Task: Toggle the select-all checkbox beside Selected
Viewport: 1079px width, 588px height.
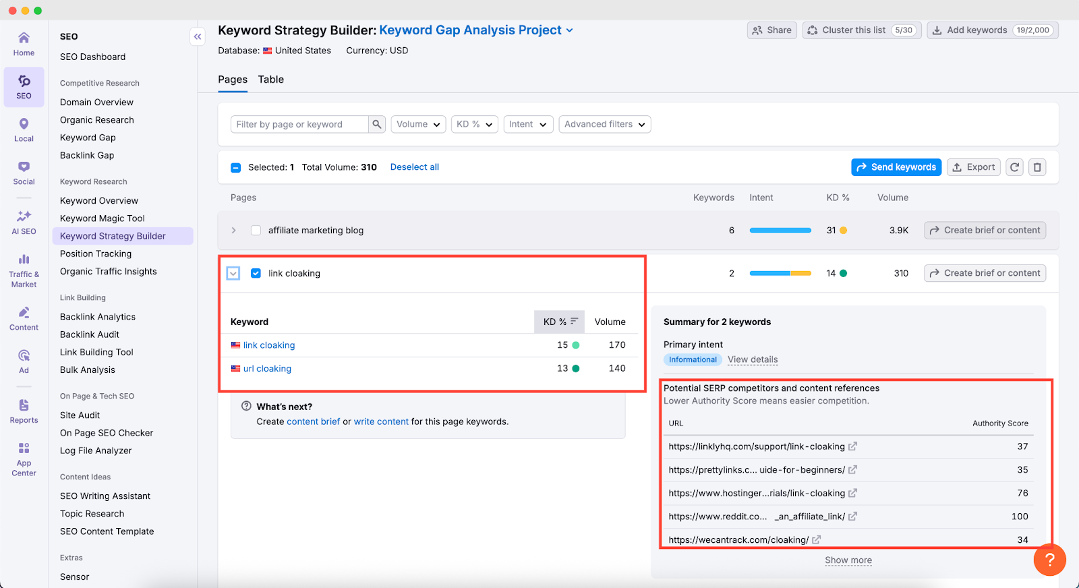Action: [236, 167]
